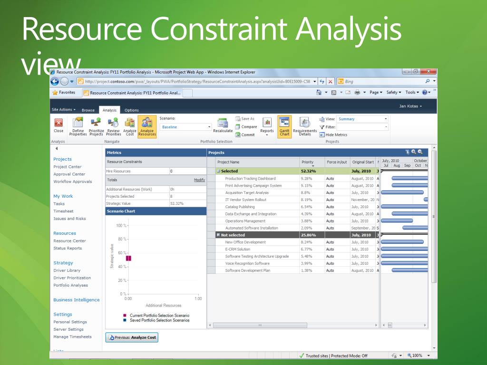This screenshot has height=365, width=487.
Task: Choose Save As in Portfolio Selection
Action: point(245,118)
